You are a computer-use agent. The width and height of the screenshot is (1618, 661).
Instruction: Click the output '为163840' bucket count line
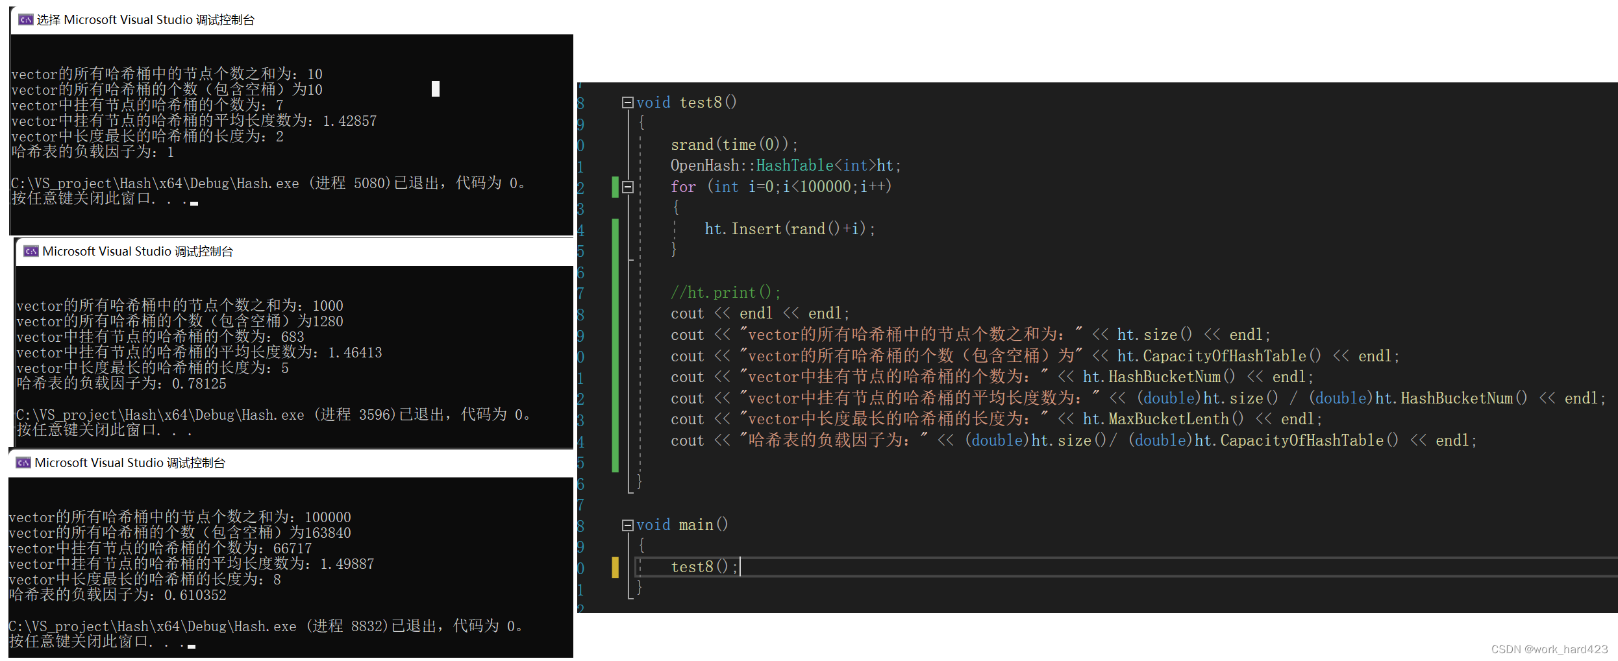(180, 533)
